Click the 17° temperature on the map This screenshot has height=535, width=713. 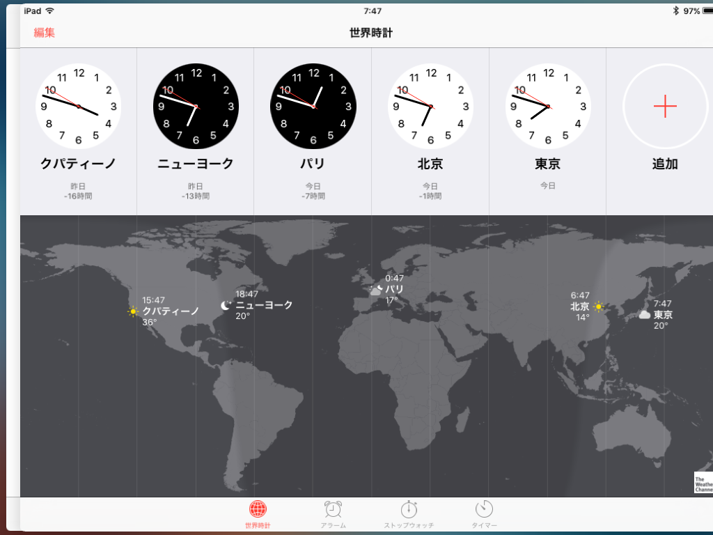391,300
